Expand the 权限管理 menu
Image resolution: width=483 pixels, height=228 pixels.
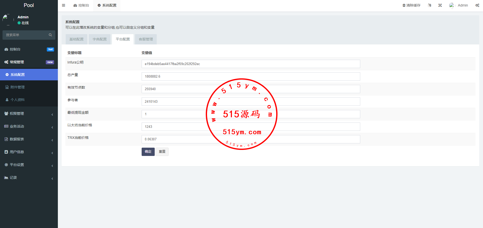tap(17, 113)
